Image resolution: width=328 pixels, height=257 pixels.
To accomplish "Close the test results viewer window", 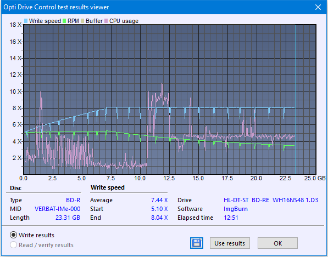I will coord(318,7).
